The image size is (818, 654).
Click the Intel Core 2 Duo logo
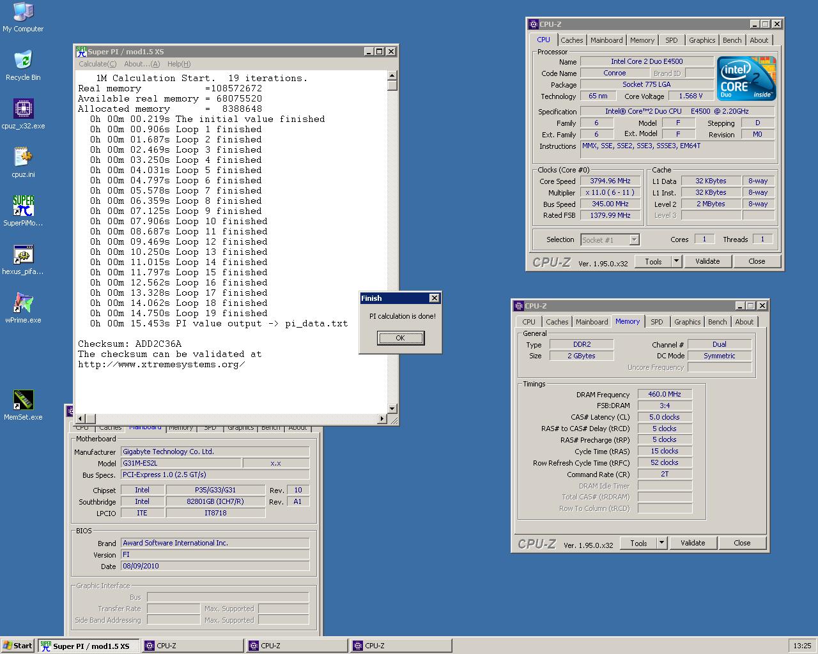tap(746, 79)
